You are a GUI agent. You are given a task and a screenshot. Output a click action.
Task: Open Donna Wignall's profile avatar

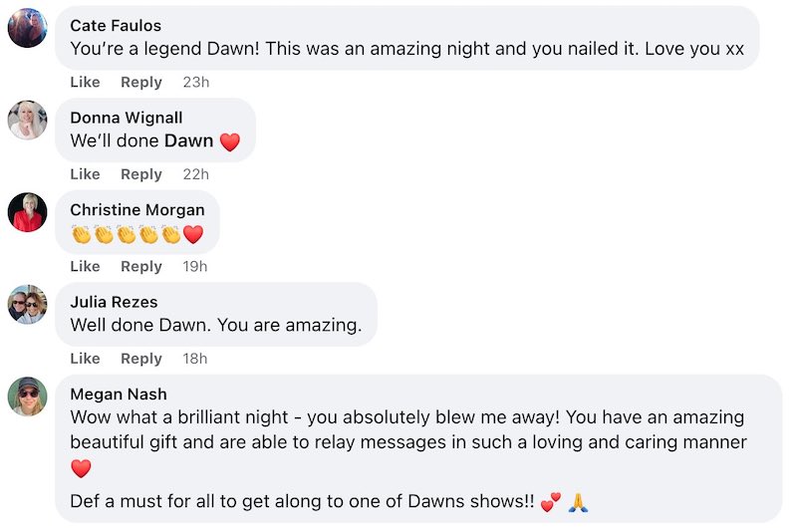27,120
